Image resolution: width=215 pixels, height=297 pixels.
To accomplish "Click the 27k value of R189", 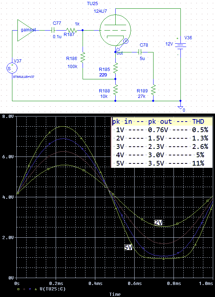I will [x=142, y=96].
